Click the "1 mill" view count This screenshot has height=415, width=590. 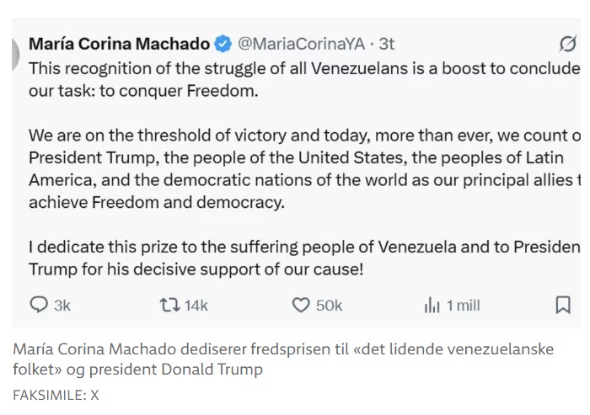(463, 306)
